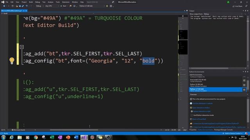Open the Test menu
Screen dimensions: 250x140
(44, 2)
